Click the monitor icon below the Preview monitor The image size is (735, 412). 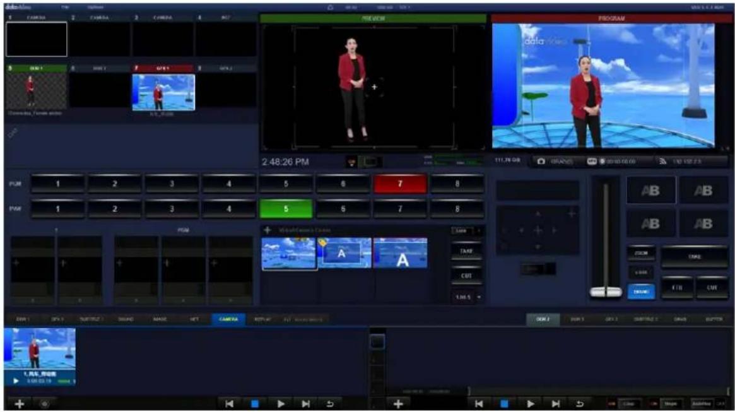[370, 162]
